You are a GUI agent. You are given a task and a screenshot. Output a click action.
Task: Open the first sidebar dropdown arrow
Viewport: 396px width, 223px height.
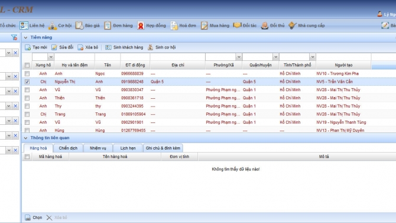click(x=9, y=53)
